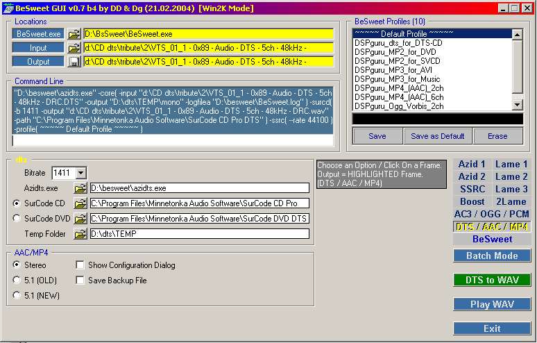
Task: Select DSPguru_MP2_for_SVCD profile
Action: [432, 60]
